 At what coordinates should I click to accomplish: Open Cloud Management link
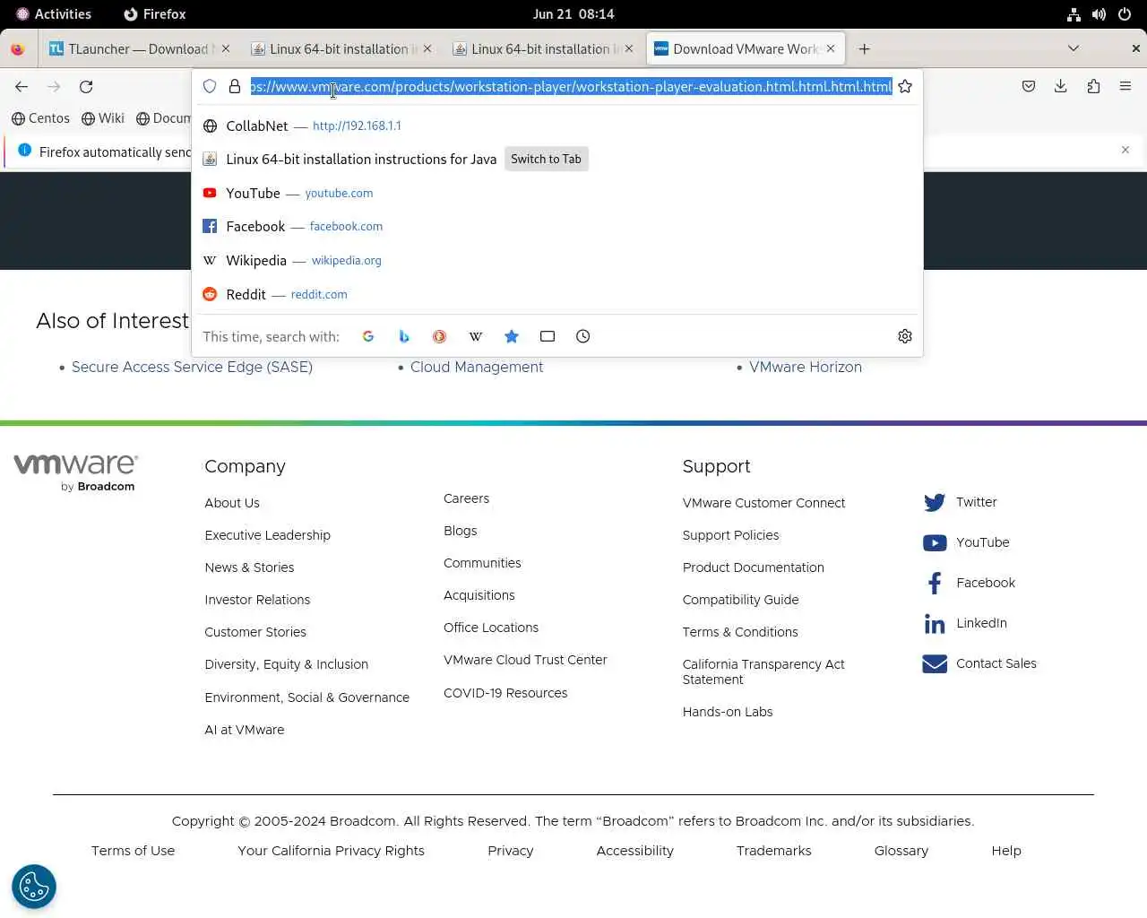[x=477, y=367]
